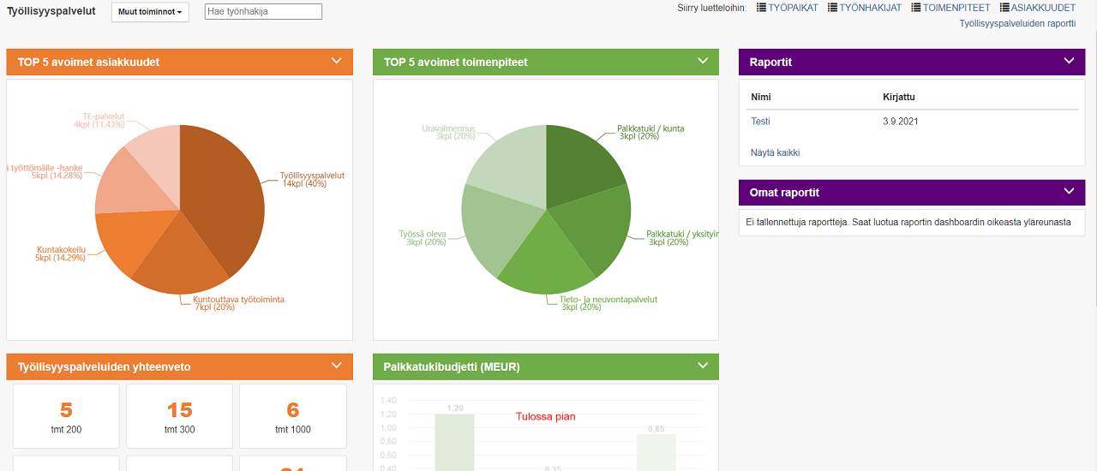Screen dimensions: 1097x471
Task: Click Näytä kaikki reports link
Action: (x=775, y=152)
